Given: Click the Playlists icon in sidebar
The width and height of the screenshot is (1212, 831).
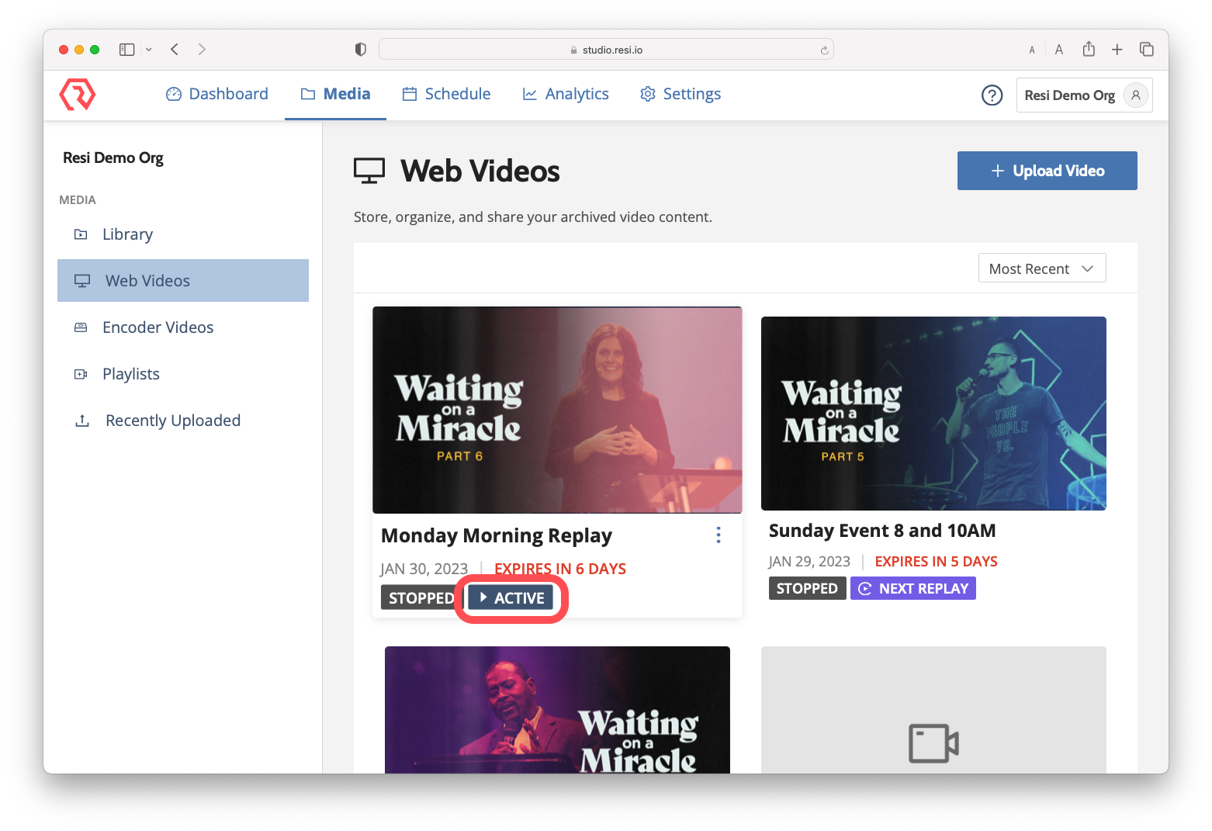Looking at the screenshot, I should [x=81, y=373].
